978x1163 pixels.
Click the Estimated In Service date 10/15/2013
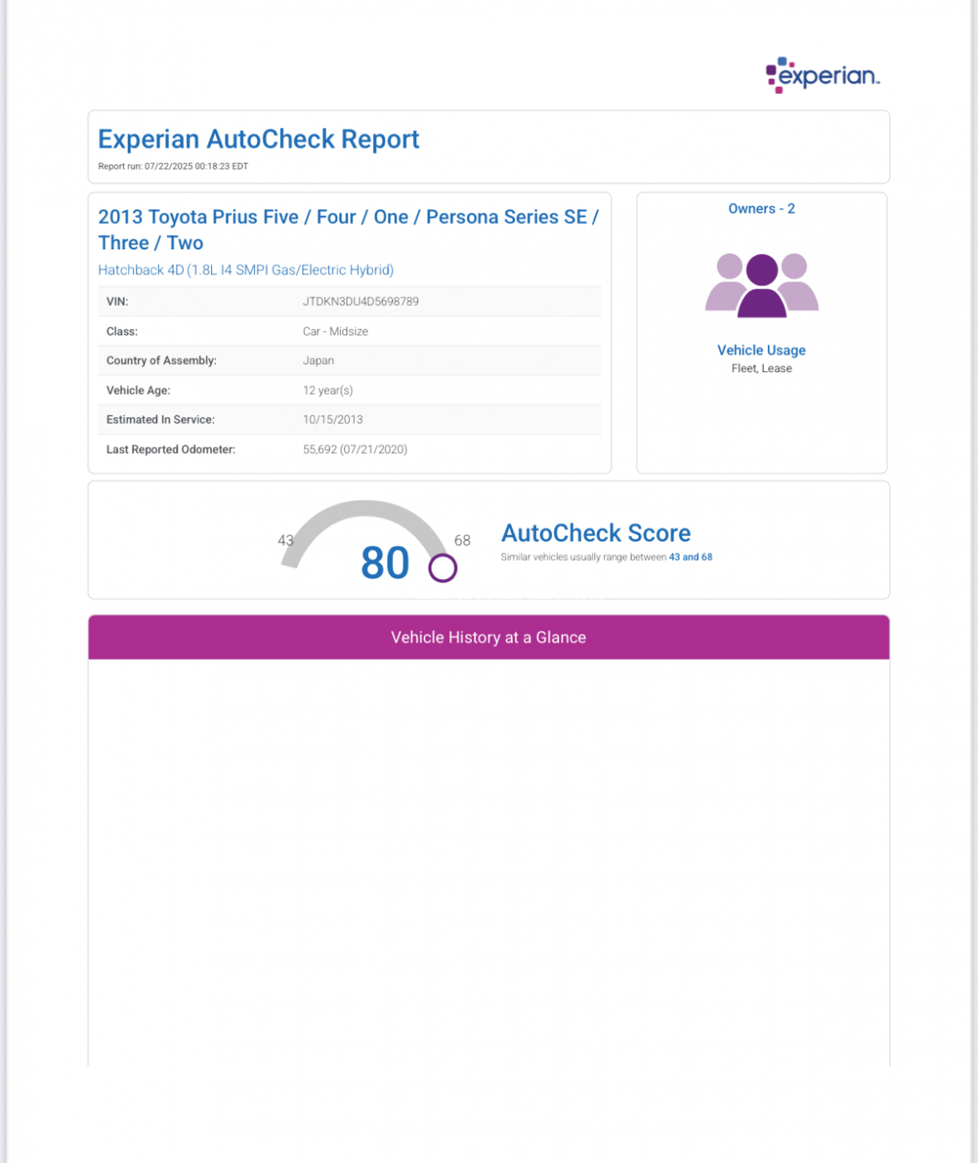click(x=332, y=420)
